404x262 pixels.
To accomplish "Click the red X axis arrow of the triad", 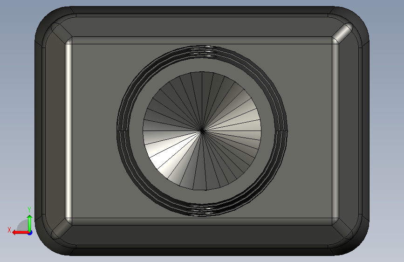I will (21, 233).
